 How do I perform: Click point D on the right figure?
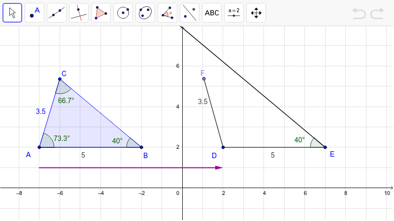coord(223,147)
